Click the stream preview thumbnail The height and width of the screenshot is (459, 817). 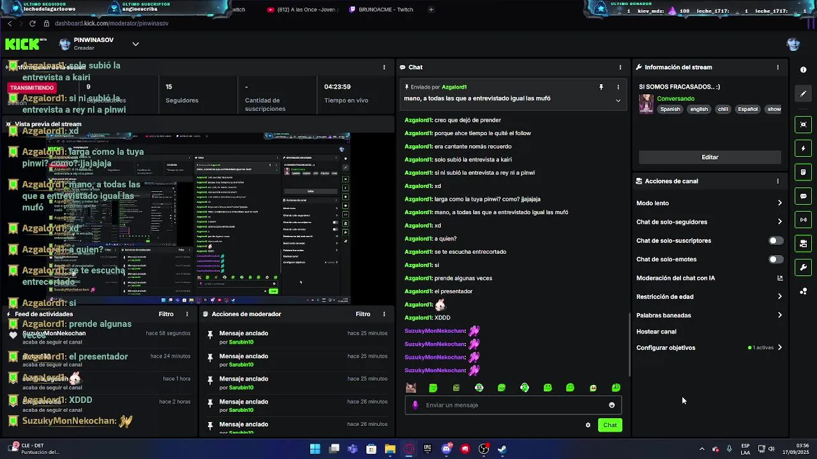pos(199,219)
